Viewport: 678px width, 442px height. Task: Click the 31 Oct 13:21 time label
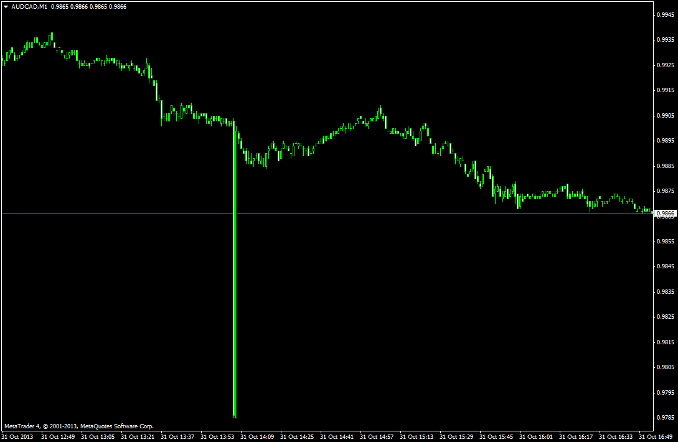pyautogui.click(x=138, y=437)
